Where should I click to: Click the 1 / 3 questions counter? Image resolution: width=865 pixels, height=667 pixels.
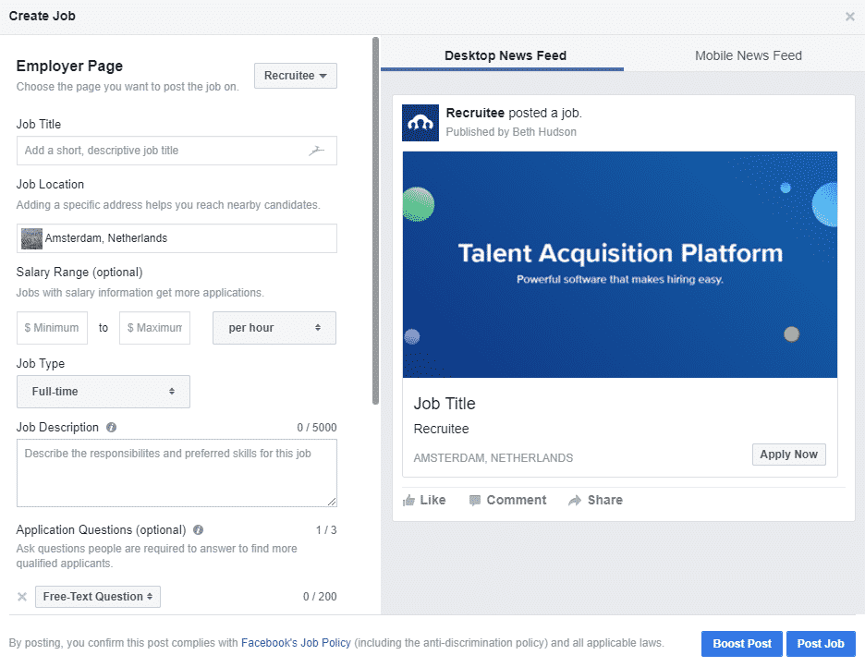click(x=326, y=529)
